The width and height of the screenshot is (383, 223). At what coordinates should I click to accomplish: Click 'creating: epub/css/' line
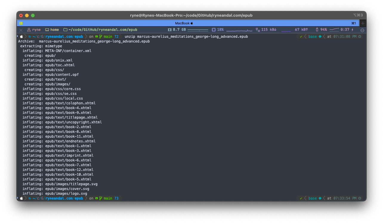44,70
